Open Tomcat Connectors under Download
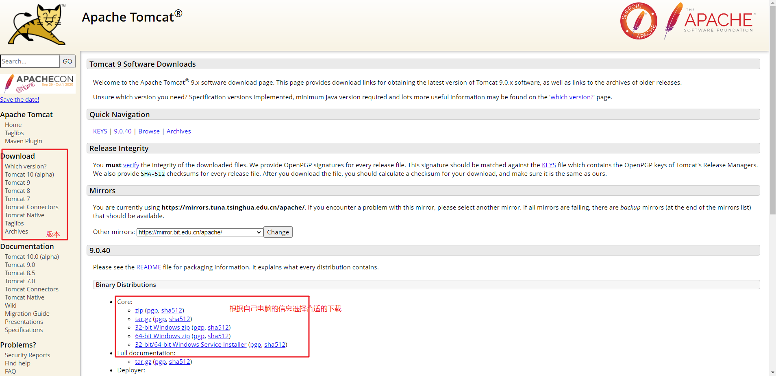The image size is (776, 376). click(x=32, y=207)
